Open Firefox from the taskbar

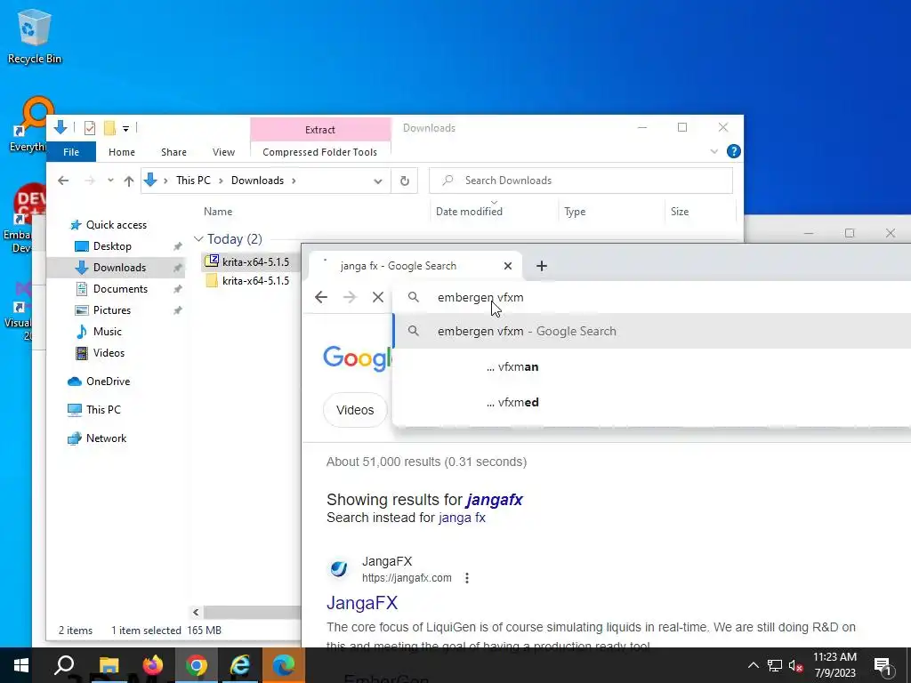click(x=153, y=665)
